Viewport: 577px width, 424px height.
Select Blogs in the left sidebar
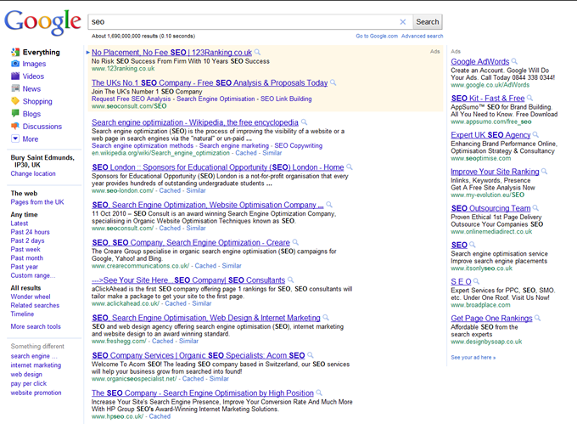(31, 114)
